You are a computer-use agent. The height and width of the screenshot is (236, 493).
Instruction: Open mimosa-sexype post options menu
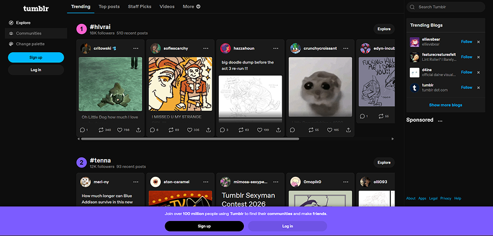275,182
